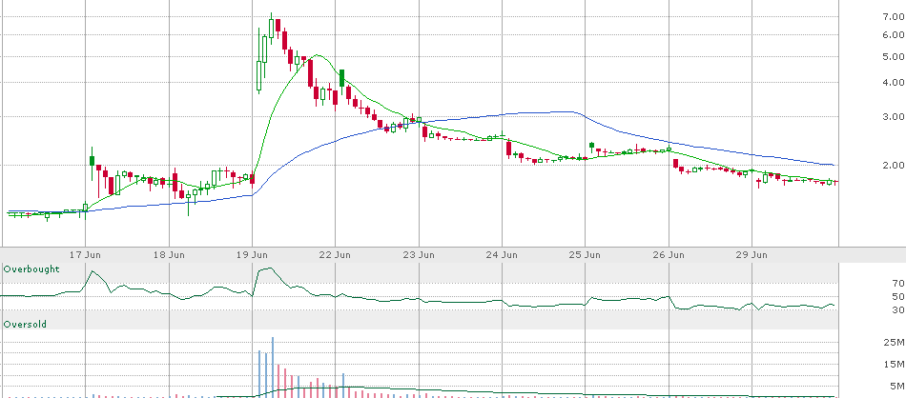906x398 pixels.
Task: Click the 5M volume axis label
Action: 896,386
